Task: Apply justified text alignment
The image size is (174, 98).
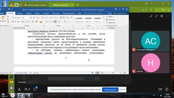Action: click(55, 22)
